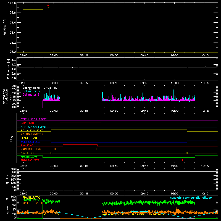Viewport: 221px width, 221px height.
Task: Click 'Energy band: 12-25 keV' label
Action: [40, 88]
